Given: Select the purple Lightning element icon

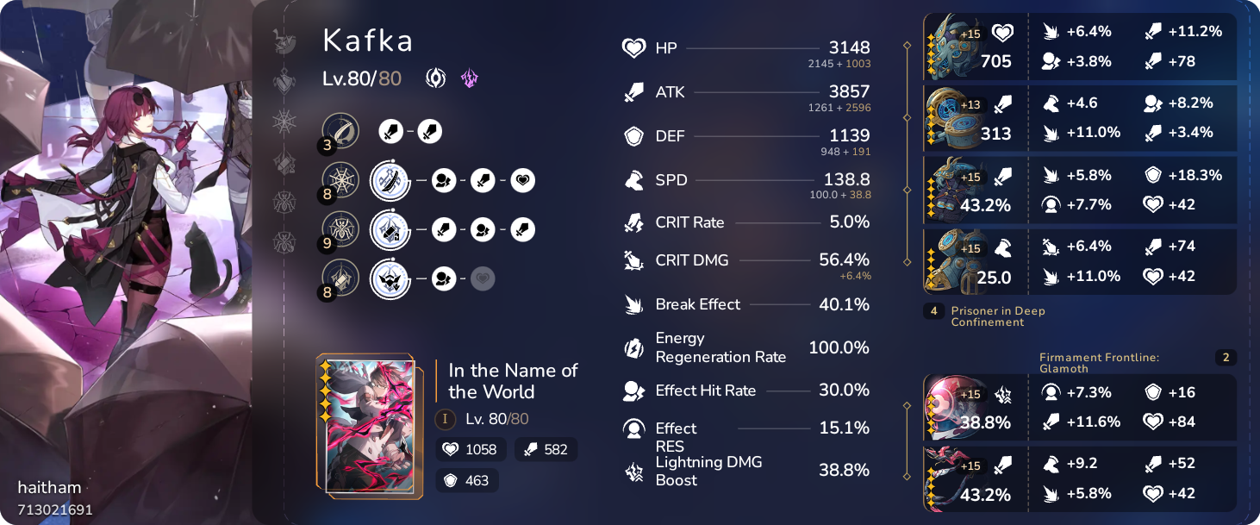Looking at the screenshot, I should pos(469,78).
